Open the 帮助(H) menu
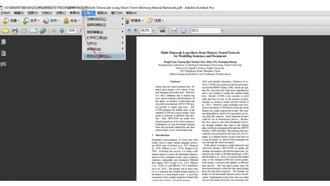The width and height of the screenshot is (330, 186). pos(132,13)
